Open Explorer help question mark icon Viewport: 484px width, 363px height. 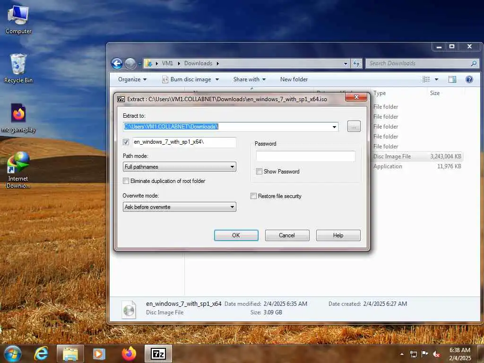click(469, 79)
